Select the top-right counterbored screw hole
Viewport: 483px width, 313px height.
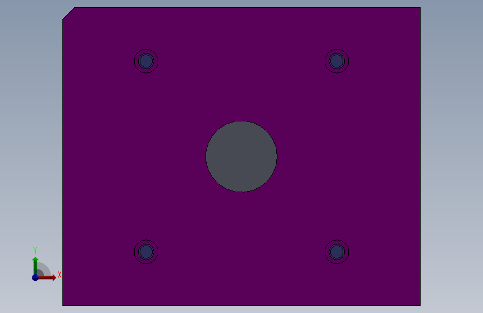[336, 61]
